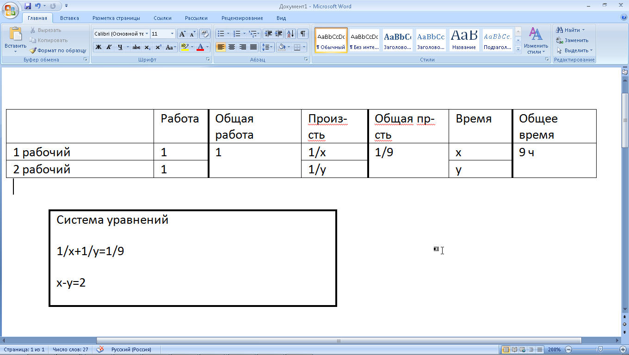
Task: Expand the font name combo box
Action: pos(147,34)
